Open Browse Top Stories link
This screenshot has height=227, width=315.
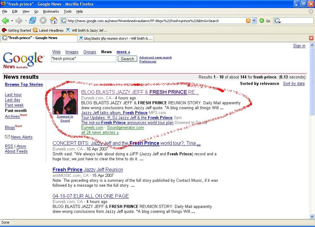pos(24,84)
